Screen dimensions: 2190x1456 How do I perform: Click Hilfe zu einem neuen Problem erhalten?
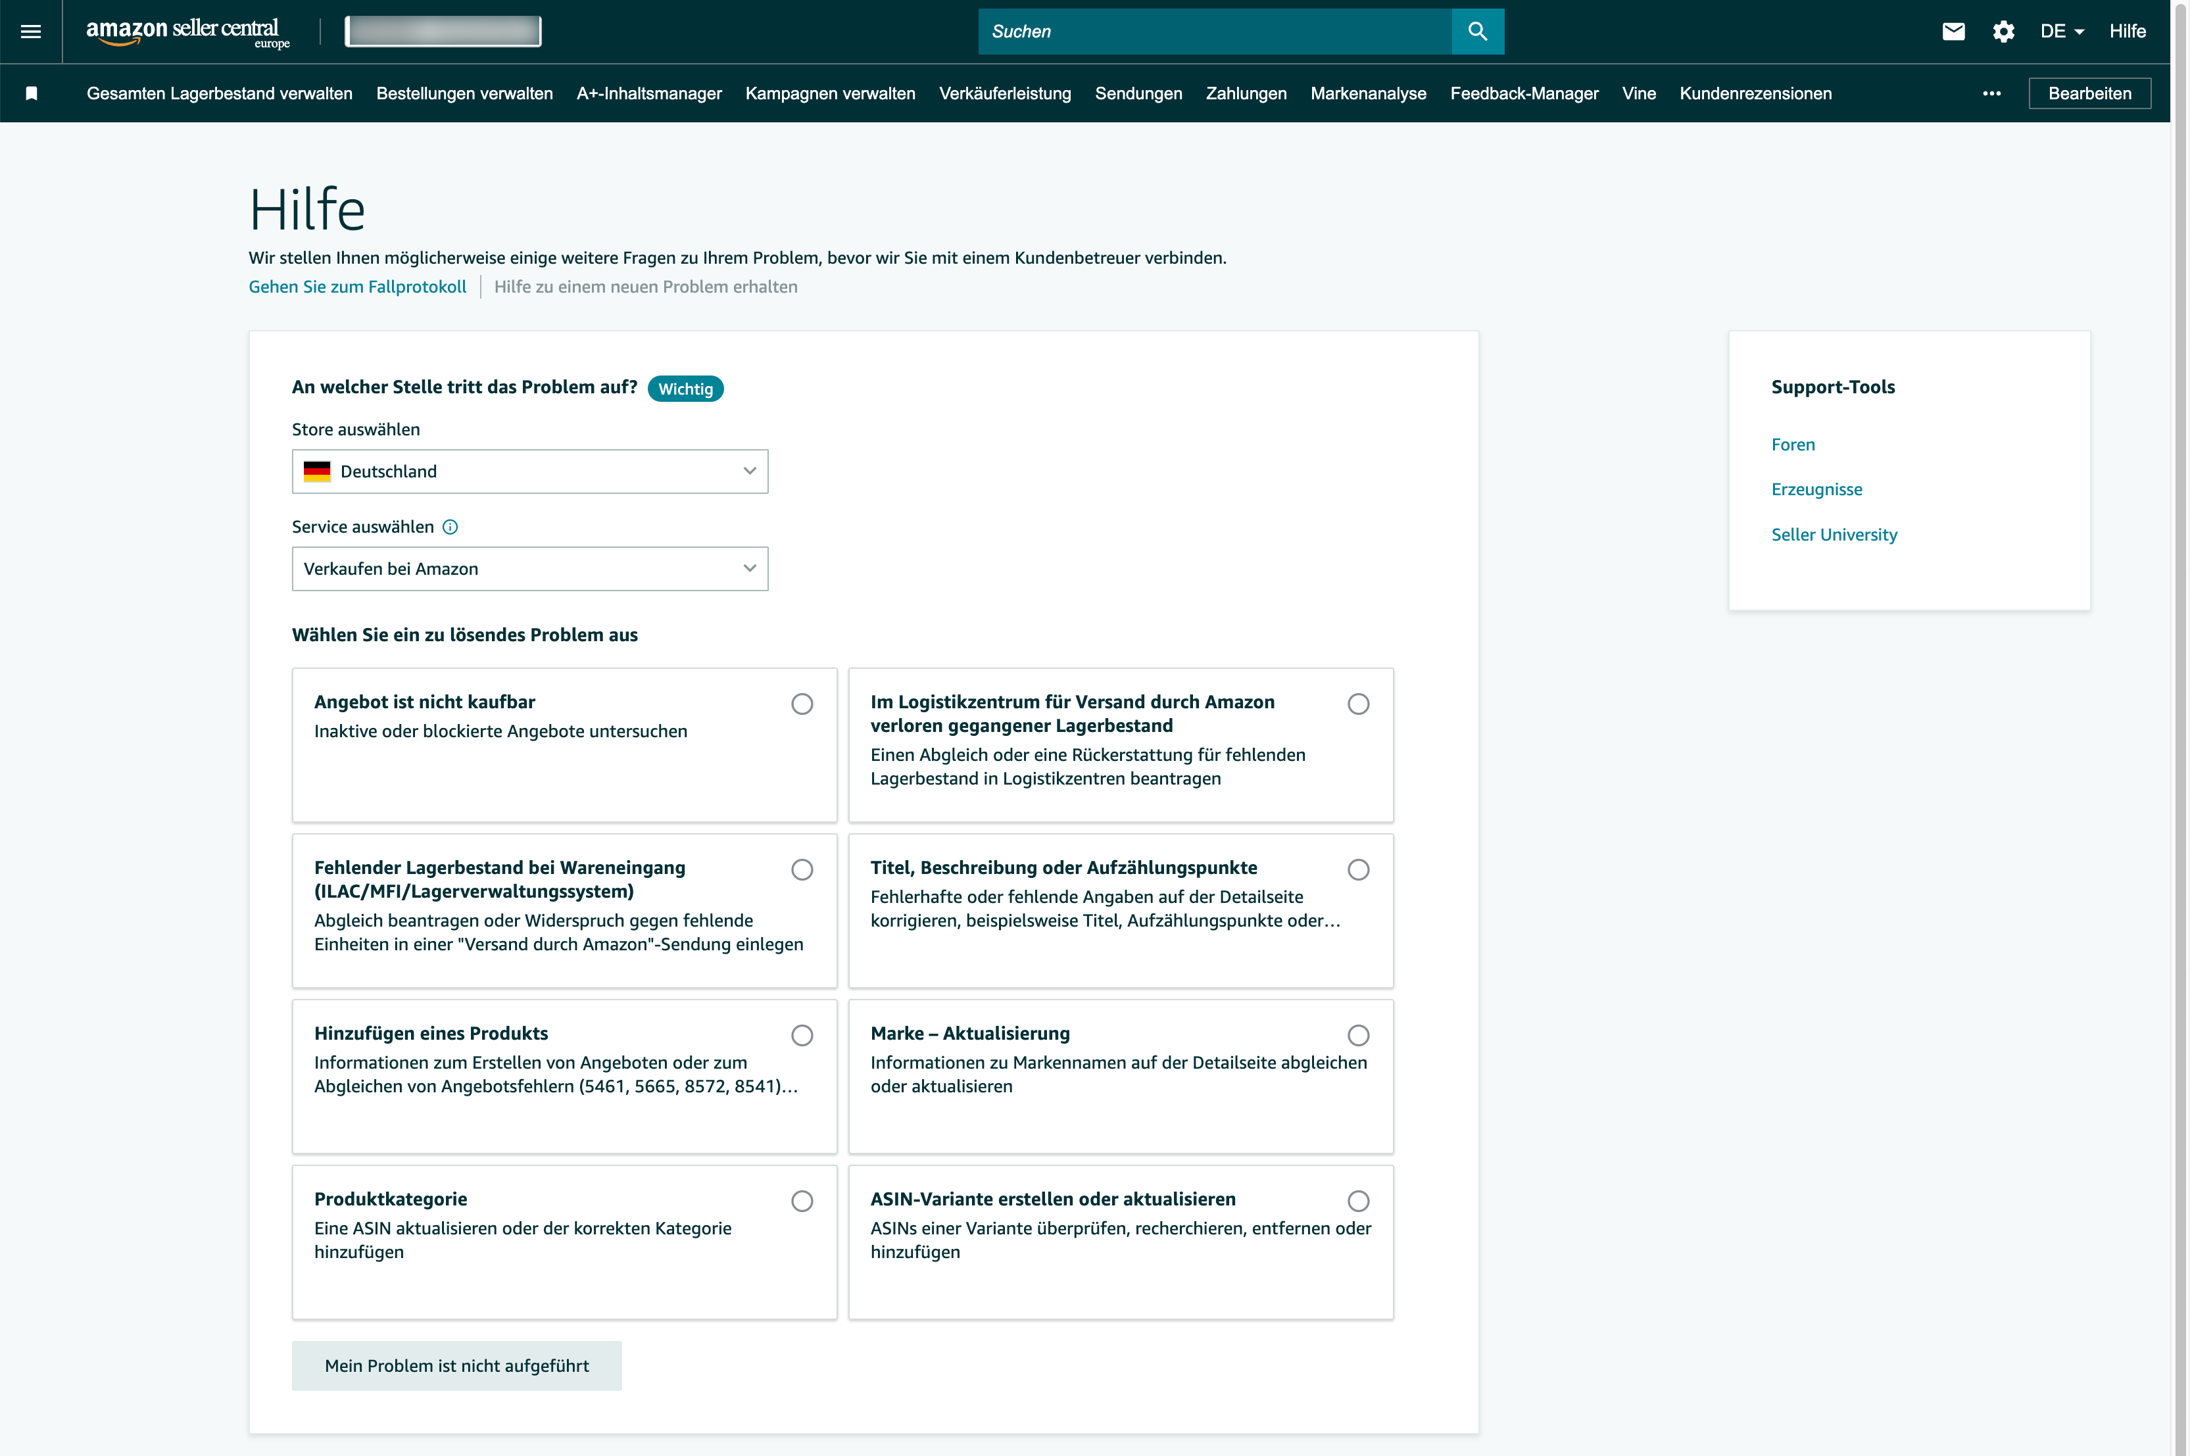click(645, 287)
